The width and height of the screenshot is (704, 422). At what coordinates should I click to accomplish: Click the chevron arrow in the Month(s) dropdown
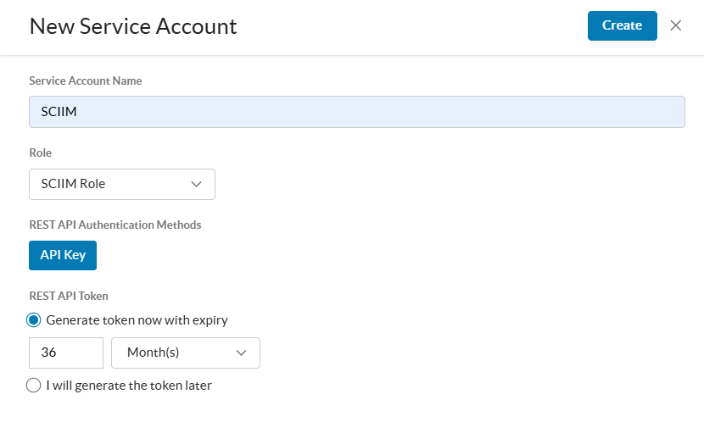tap(241, 353)
